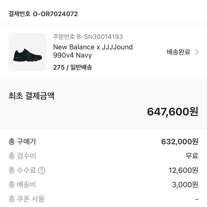Click the 총 쿠폰 사용 label
The image size is (207, 207).
26,199
